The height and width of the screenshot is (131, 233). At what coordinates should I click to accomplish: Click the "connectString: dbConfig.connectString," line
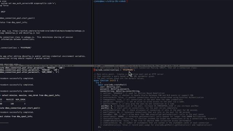click(x=120, y=91)
